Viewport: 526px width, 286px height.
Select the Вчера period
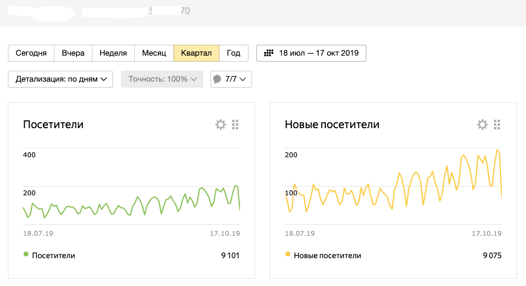click(x=73, y=53)
